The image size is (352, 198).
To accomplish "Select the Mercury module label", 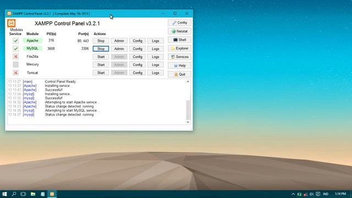I will pyautogui.click(x=32, y=64).
